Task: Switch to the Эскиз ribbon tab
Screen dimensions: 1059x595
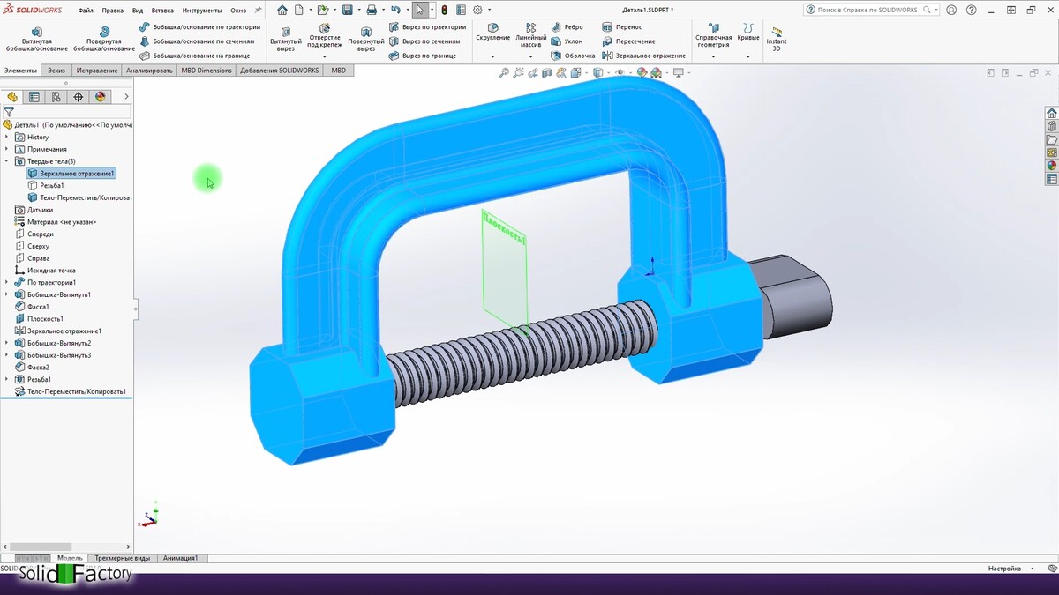Action: pos(56,71)
